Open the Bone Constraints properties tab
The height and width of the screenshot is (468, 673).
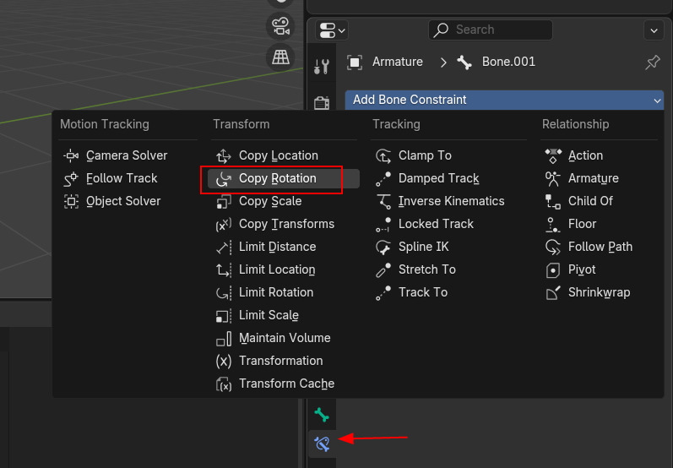(322, 444)
